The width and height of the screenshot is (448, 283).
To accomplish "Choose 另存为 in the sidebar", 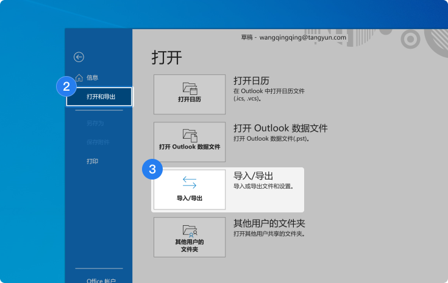I will click(x=95, y=123).
